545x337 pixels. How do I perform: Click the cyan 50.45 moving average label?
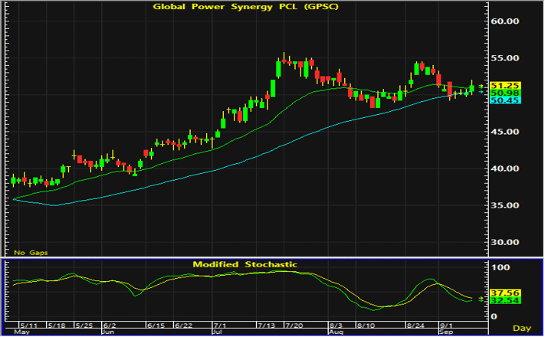tap(505, 100)
